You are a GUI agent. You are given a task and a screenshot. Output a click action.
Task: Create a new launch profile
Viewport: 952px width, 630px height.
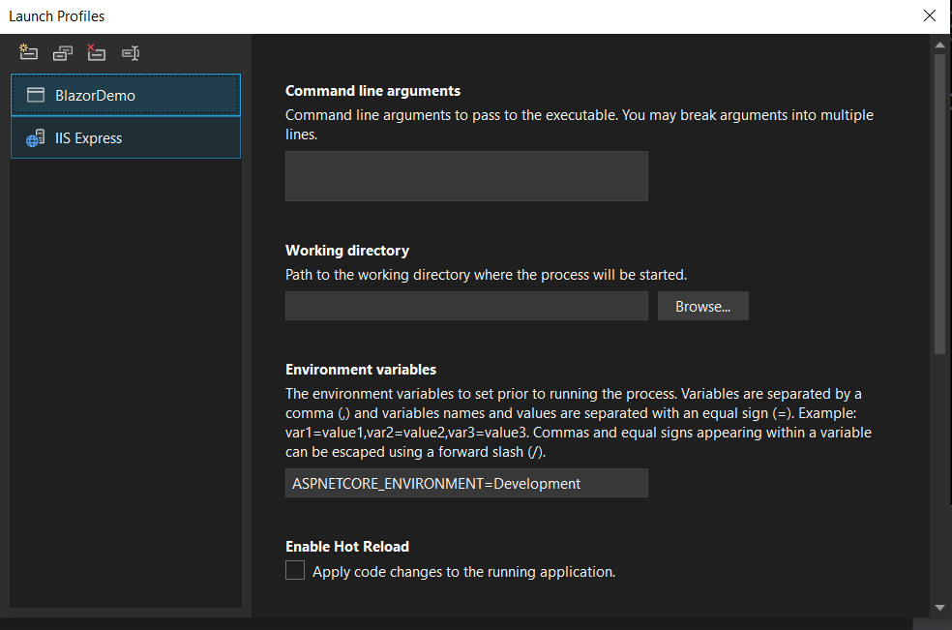tap(28, 53)
